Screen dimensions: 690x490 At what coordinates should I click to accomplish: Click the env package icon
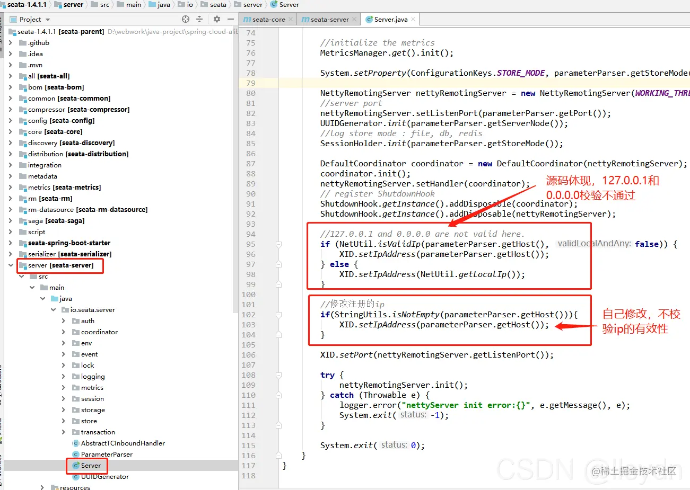[76, 343]
